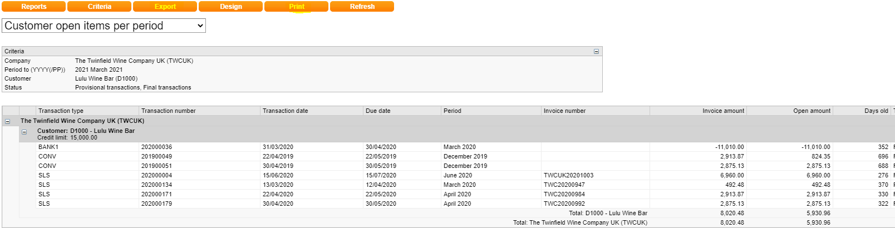Open the Customer open items per period dropdown

[x=104, y=26]
